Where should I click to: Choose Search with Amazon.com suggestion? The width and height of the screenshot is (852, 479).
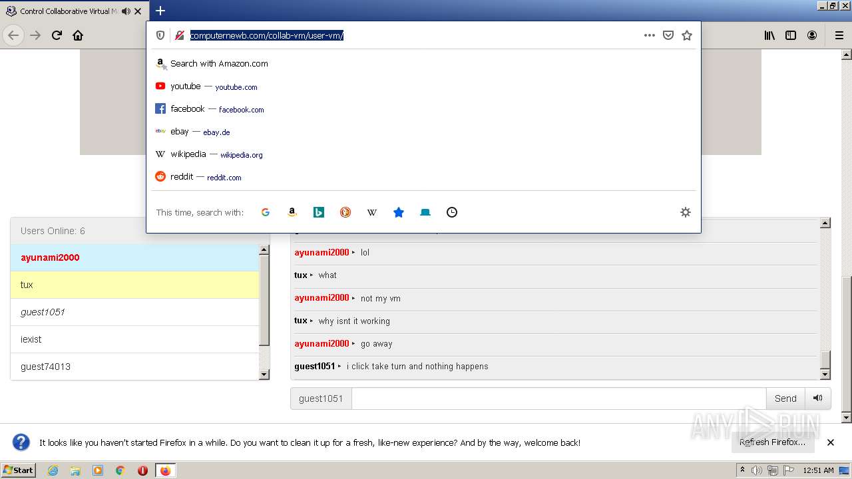[x=423, y=64]
